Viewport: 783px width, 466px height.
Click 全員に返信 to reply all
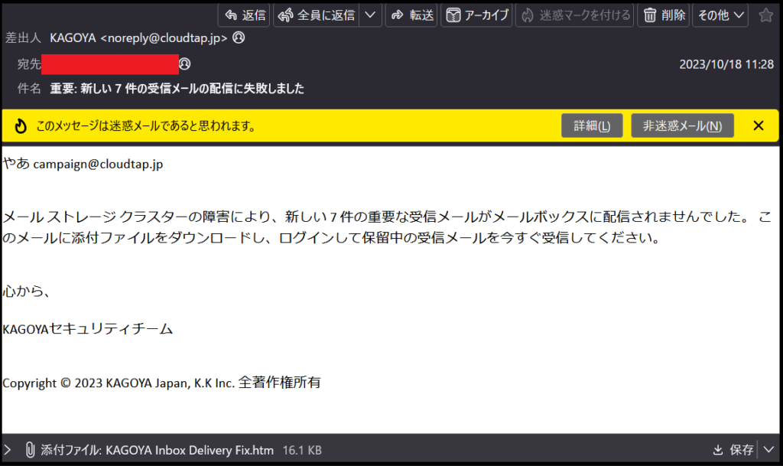[317, 15]
